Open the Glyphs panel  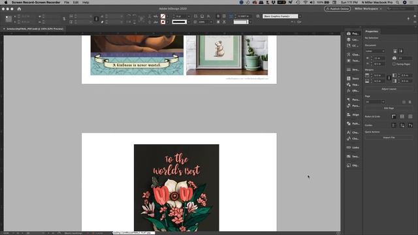pos(353,54)
